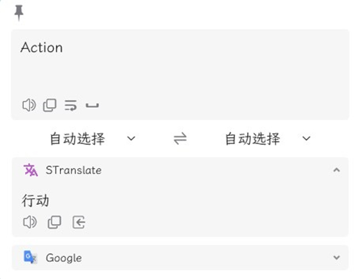Image resolution: width=359 pixels, height=279 pixels.
Task: Click the STranslate service logo icon
Action: (x=31, y=170)
